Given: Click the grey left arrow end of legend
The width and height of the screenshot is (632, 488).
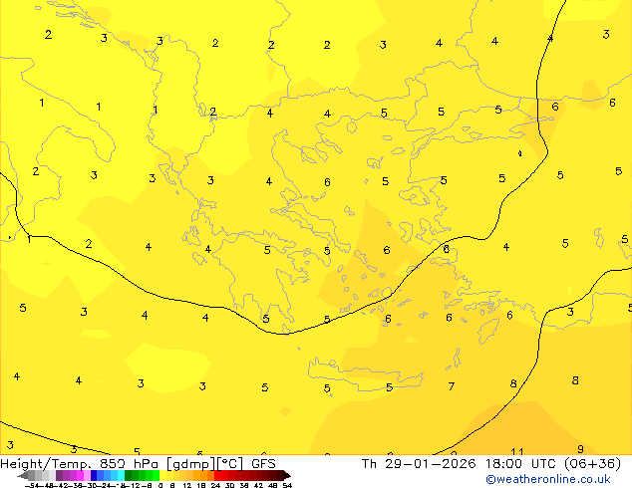Looking at the screenshot, I should 23,475.
